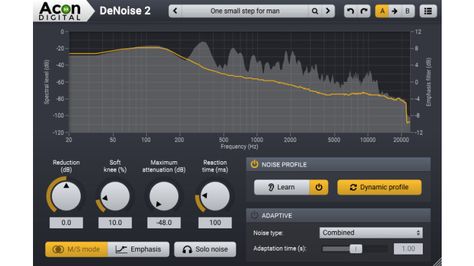The height and width of the screenshot is (266, 474).
Task: Click the undo arrow button
Action: tap(350, 11)
